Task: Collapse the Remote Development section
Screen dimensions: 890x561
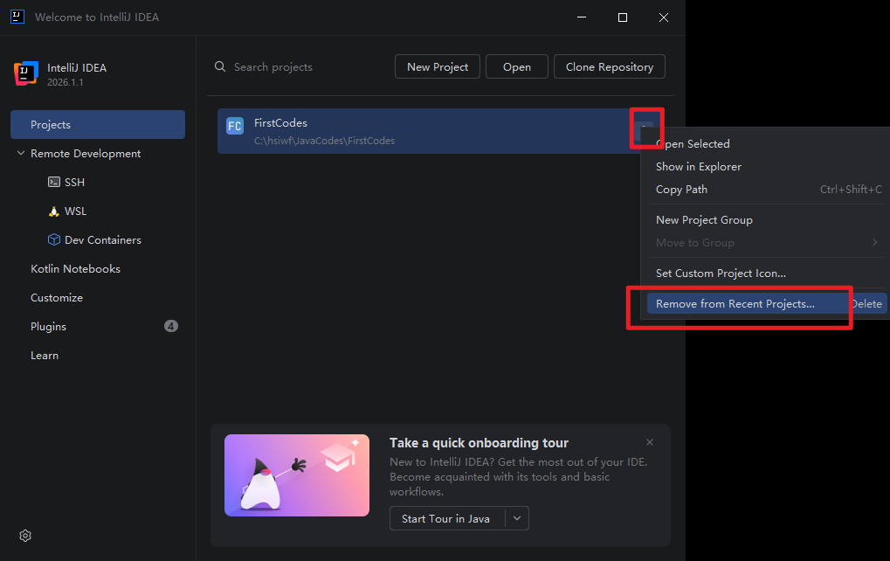Action: click(21, 153)
